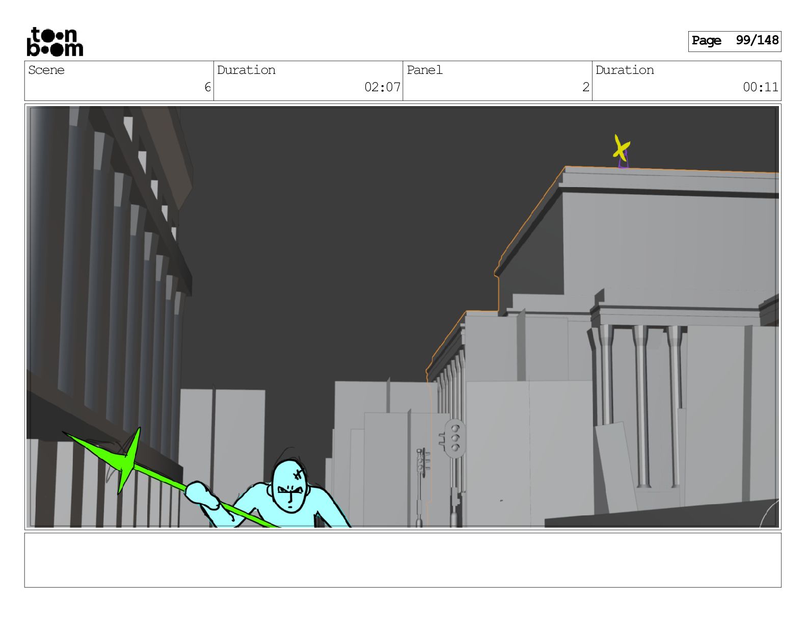
Task: Click the scene 'Duration' label beside Scene
Action: [246, 70]
